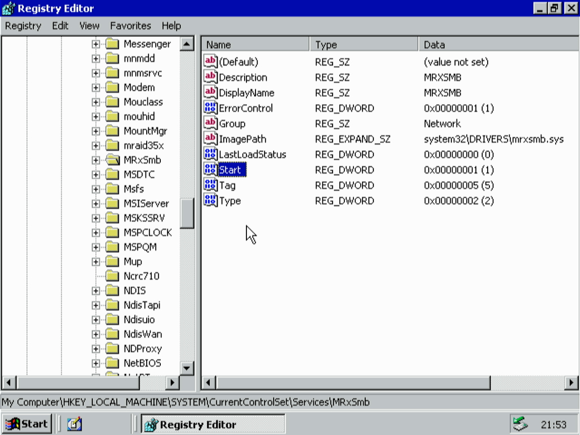Select the mraid35x folder icon
Image resolution: width=580 pixels, height=435 pixels.
[112, 146]
